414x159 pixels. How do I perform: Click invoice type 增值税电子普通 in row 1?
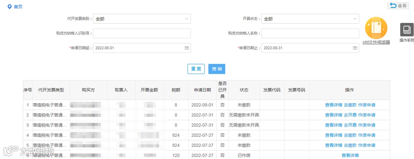(x=50, y=105)
